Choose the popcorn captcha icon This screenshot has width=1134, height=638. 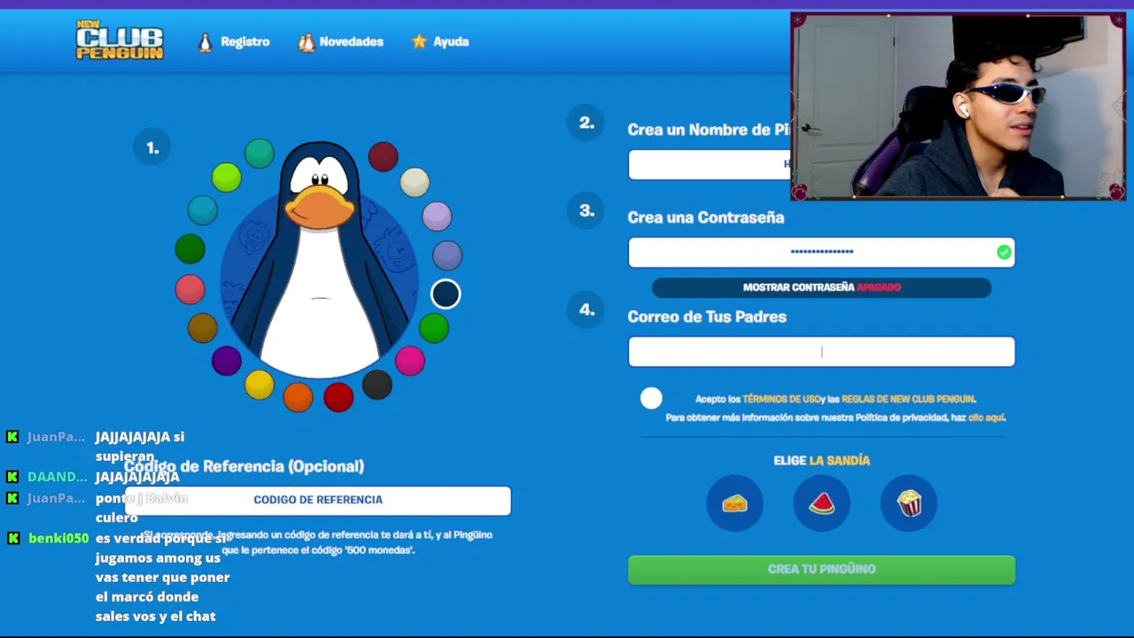909,503
